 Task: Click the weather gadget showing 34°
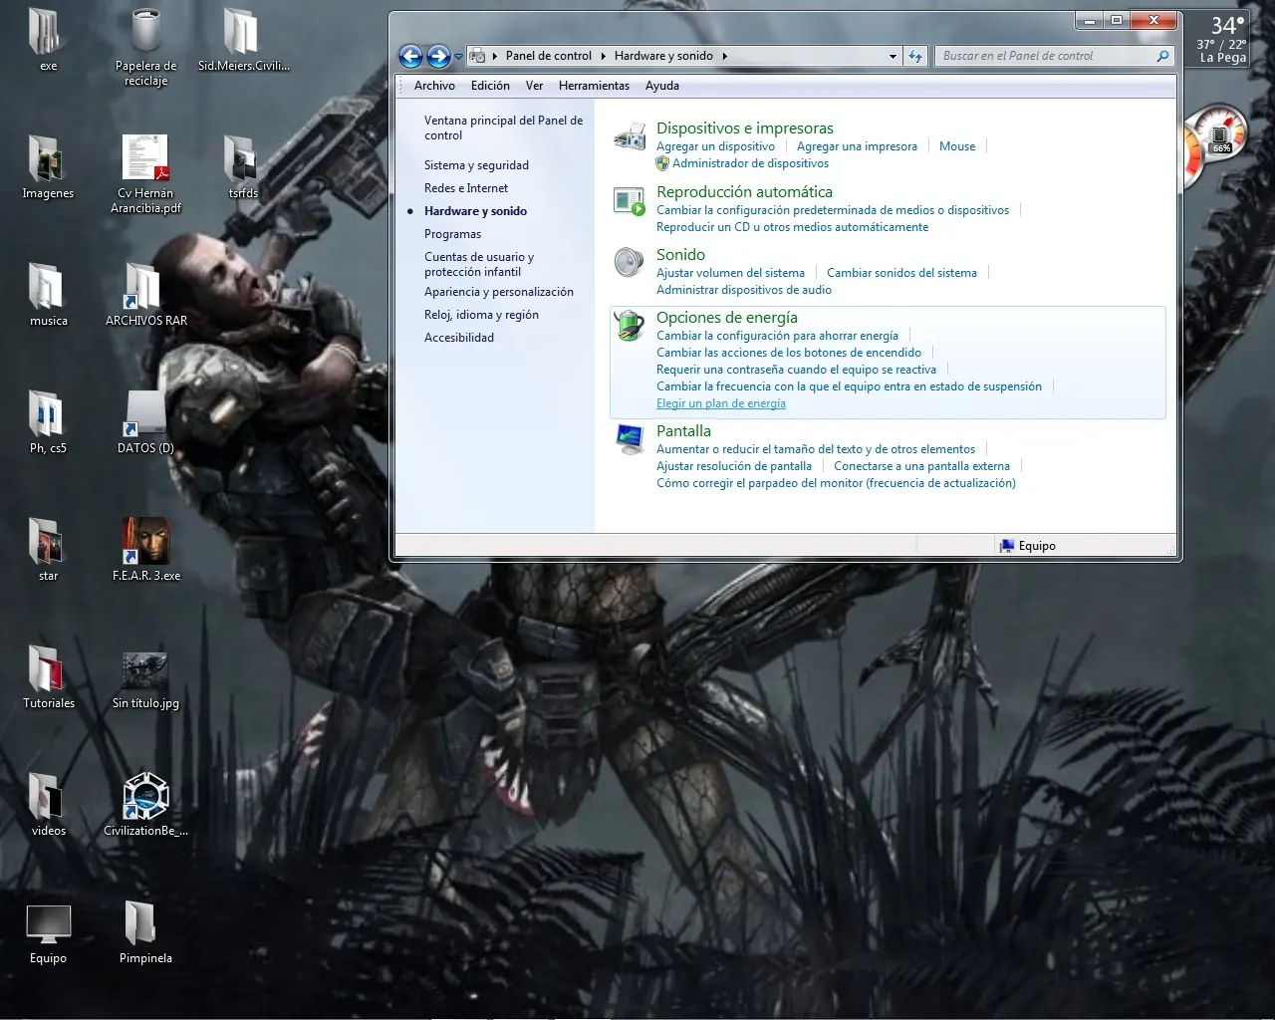pyautogui.click(x=1221, y=38)
